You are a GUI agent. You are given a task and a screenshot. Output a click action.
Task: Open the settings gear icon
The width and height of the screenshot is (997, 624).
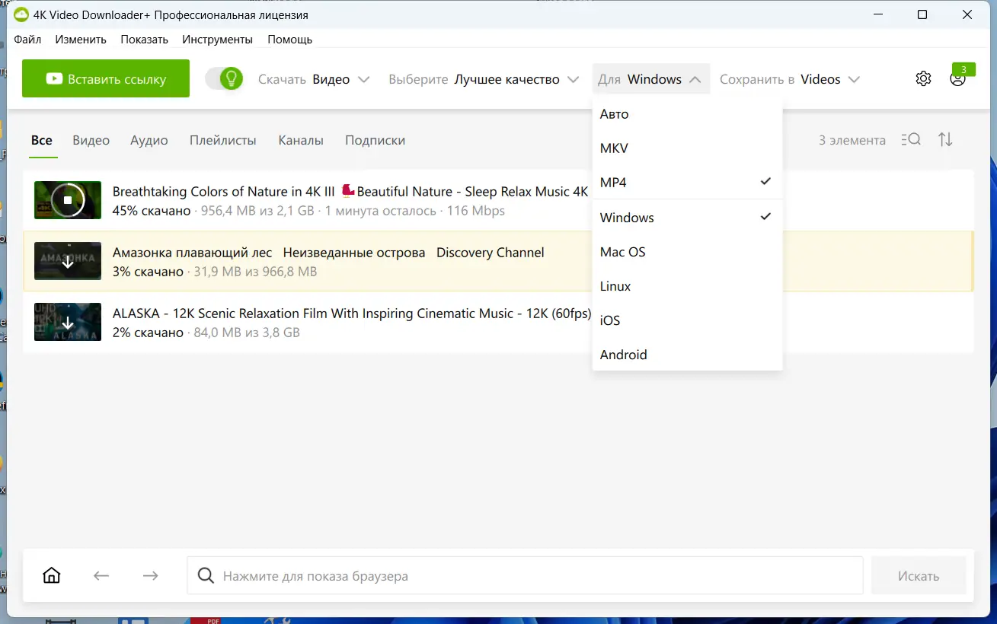[x=923, y=78]
